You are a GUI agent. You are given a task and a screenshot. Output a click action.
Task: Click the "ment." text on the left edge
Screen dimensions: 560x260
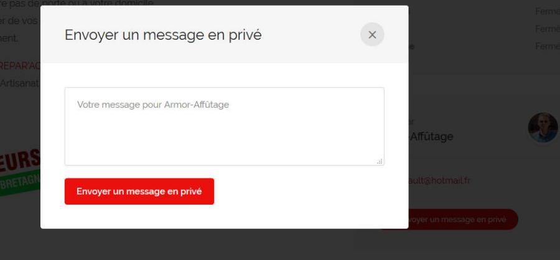(9, 38)
